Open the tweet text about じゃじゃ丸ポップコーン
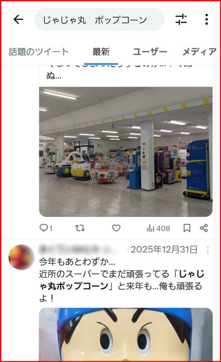Viewport: 221px width, 362px height. coord(121,280)
